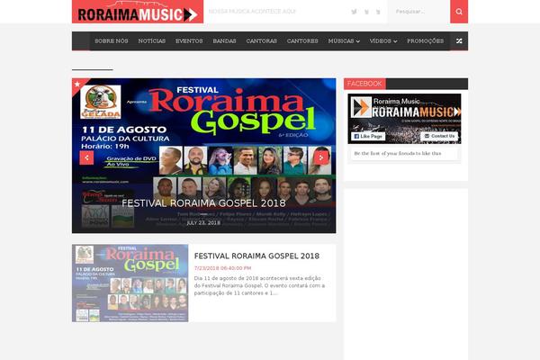Click the last social icon before search

pyautogui.click(x=378, y=12)
